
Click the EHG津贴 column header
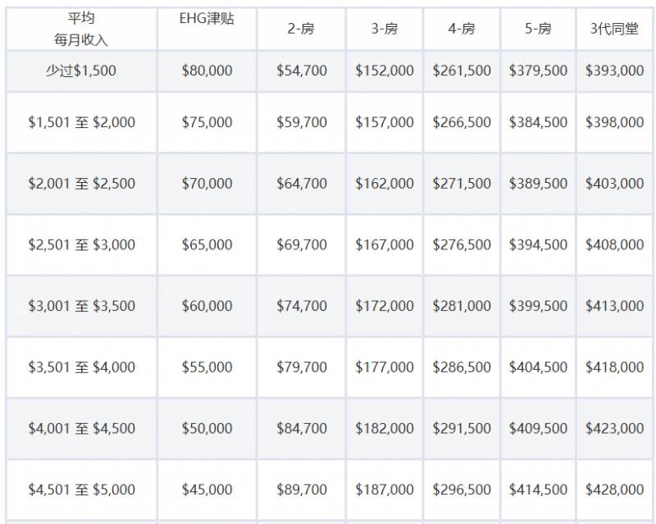click(x=207, y=18)
